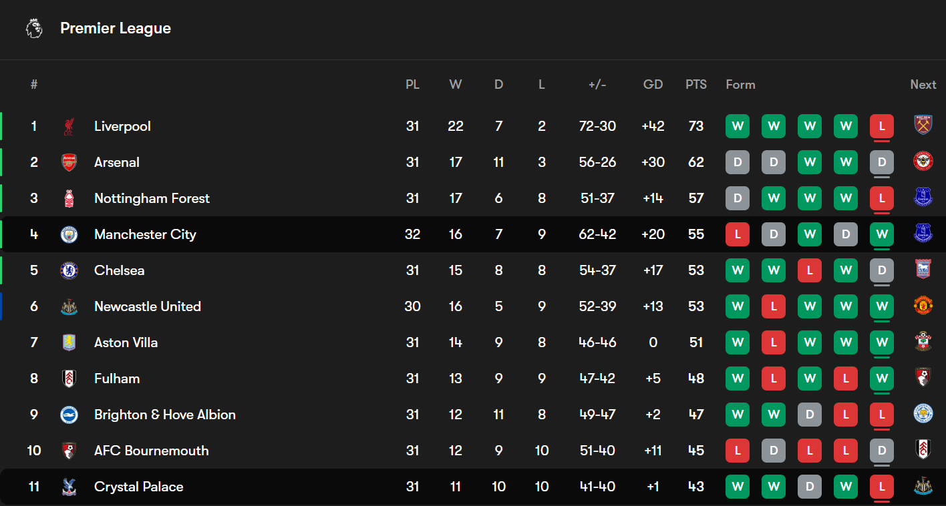Viewport: 946px width, 506px height.
Task: Select the Chelsea crest icon
Action: click(69, 270)
